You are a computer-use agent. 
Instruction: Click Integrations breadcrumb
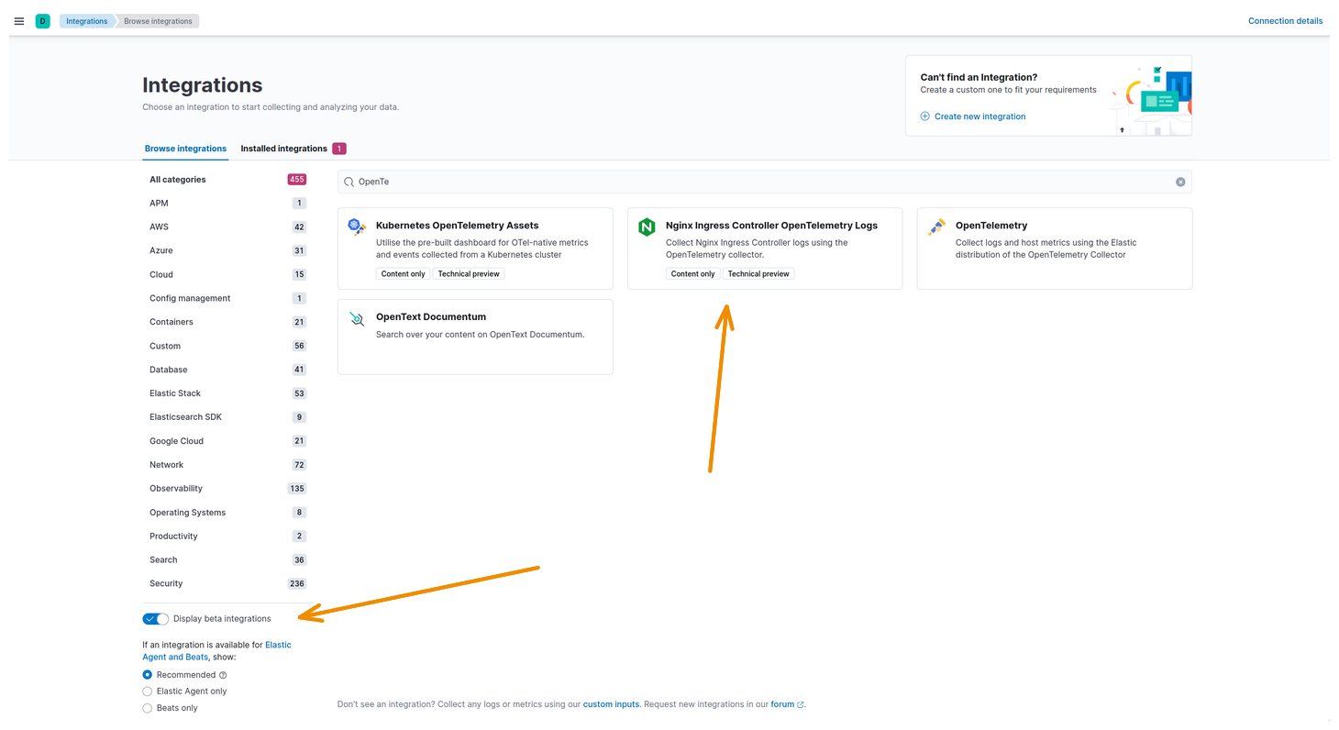(x=86, y=21)
